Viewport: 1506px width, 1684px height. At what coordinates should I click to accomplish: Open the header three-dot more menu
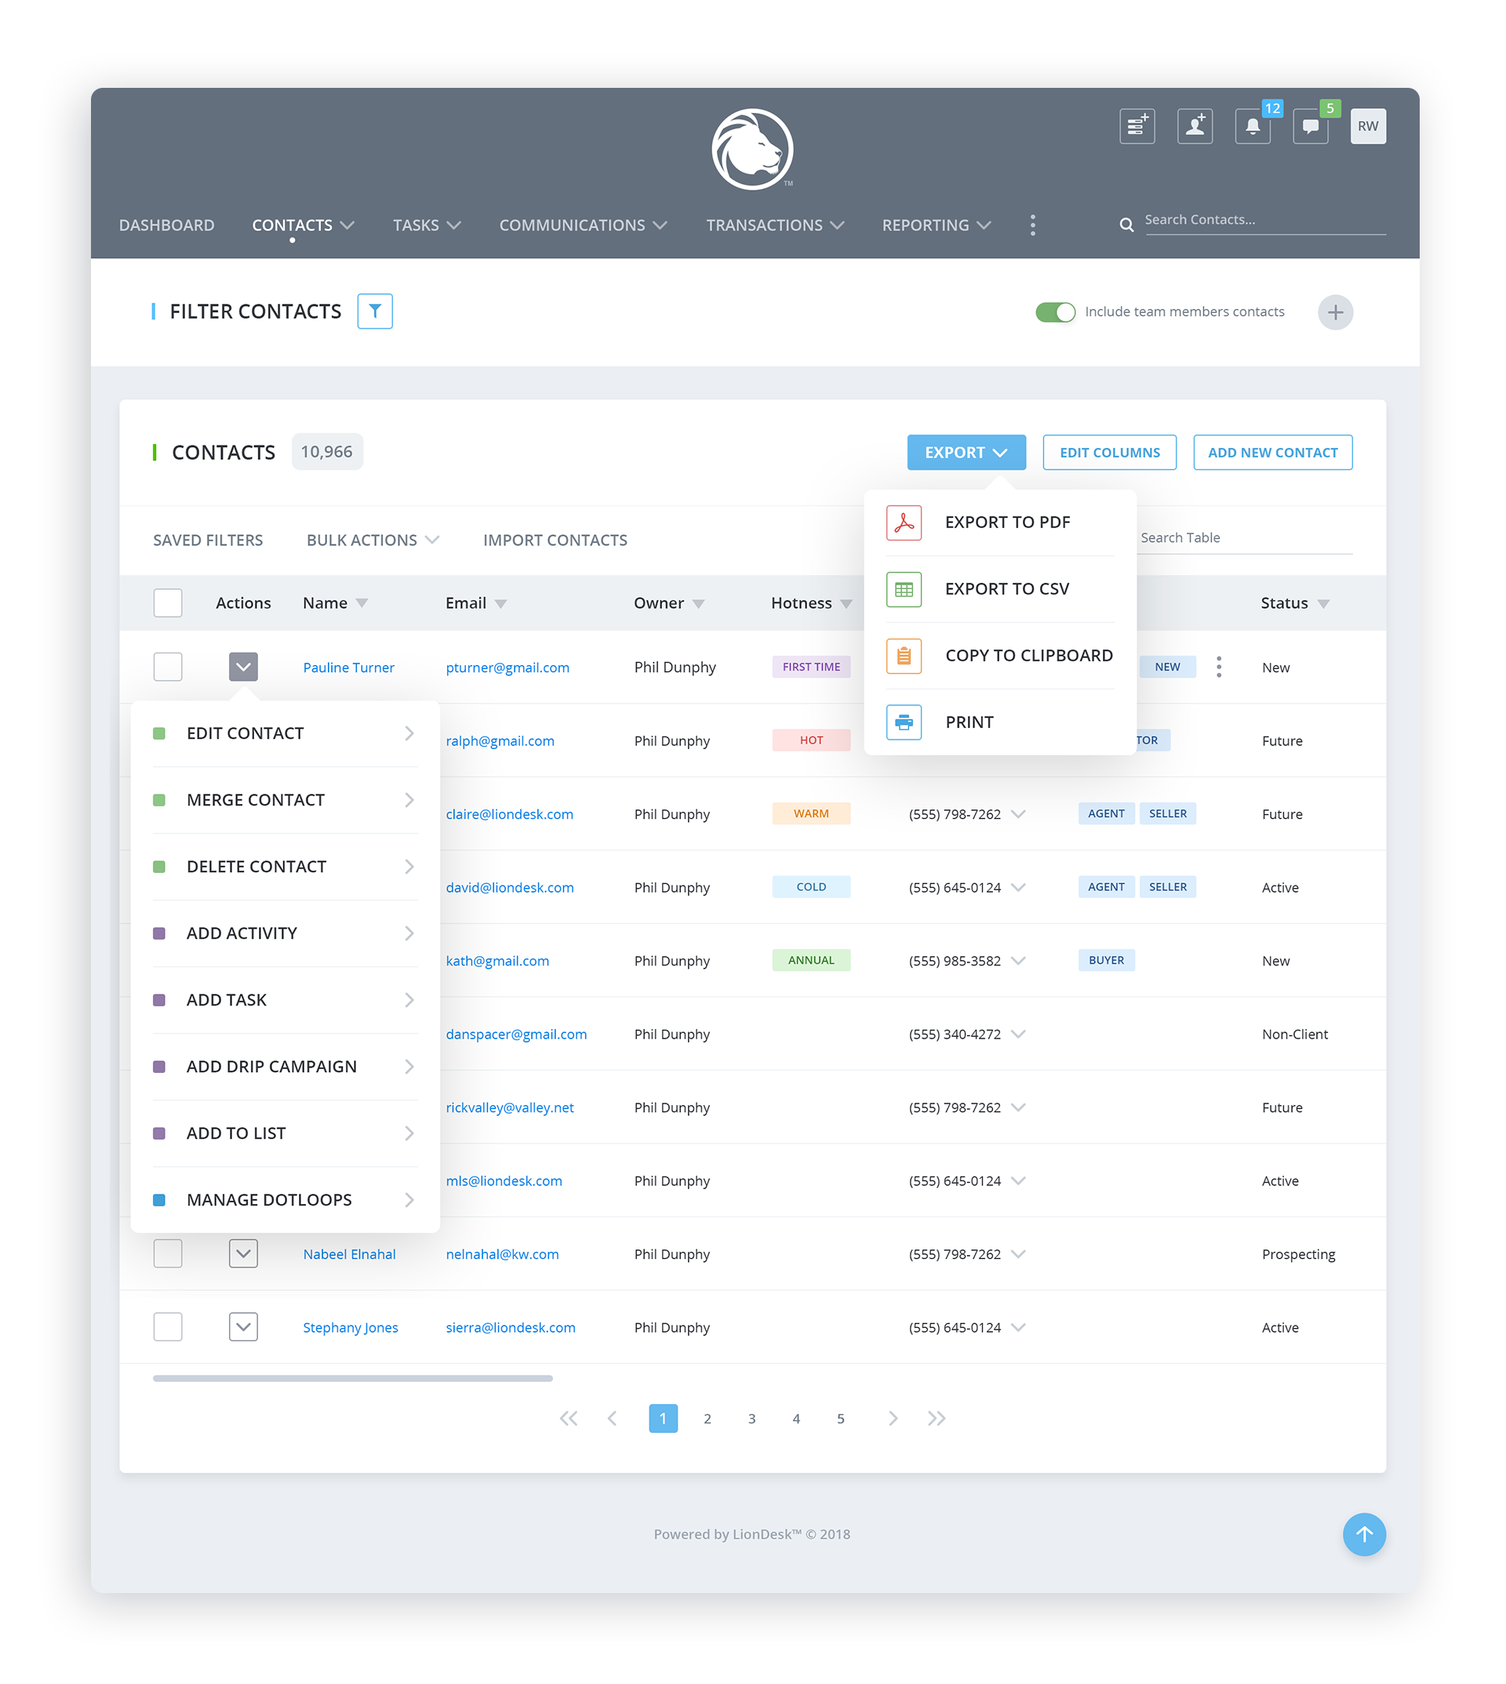point(1032,225)
